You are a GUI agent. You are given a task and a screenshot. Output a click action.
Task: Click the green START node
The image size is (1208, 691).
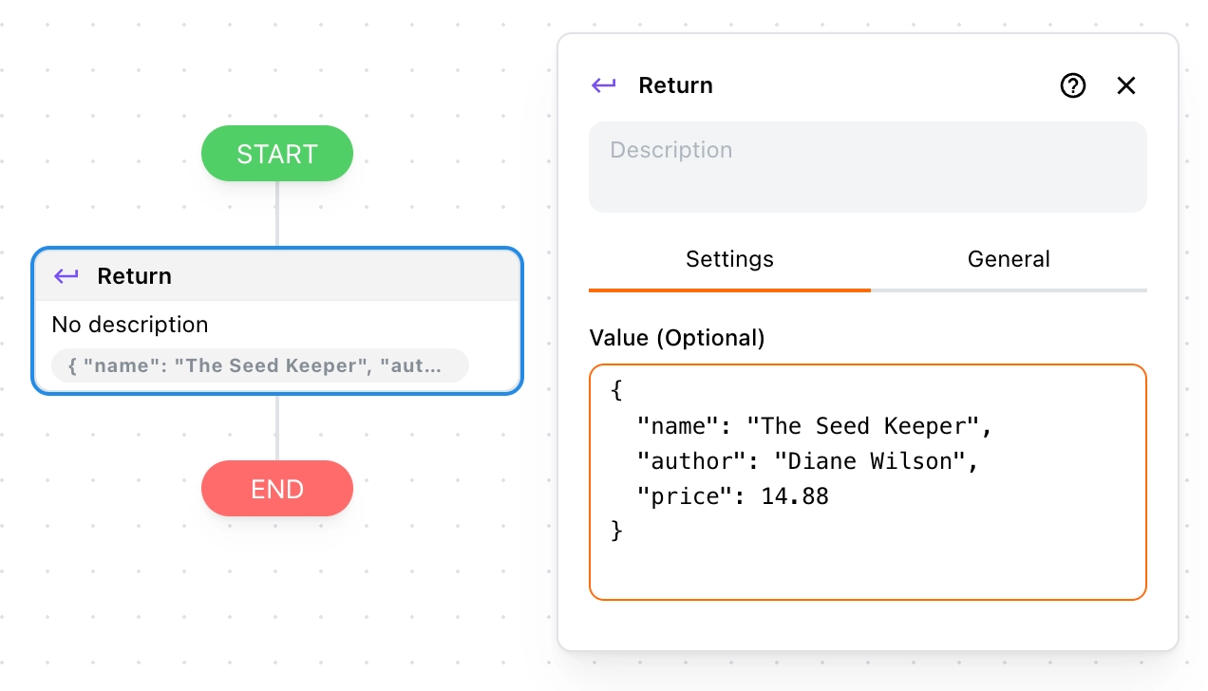tap(276, 153)
